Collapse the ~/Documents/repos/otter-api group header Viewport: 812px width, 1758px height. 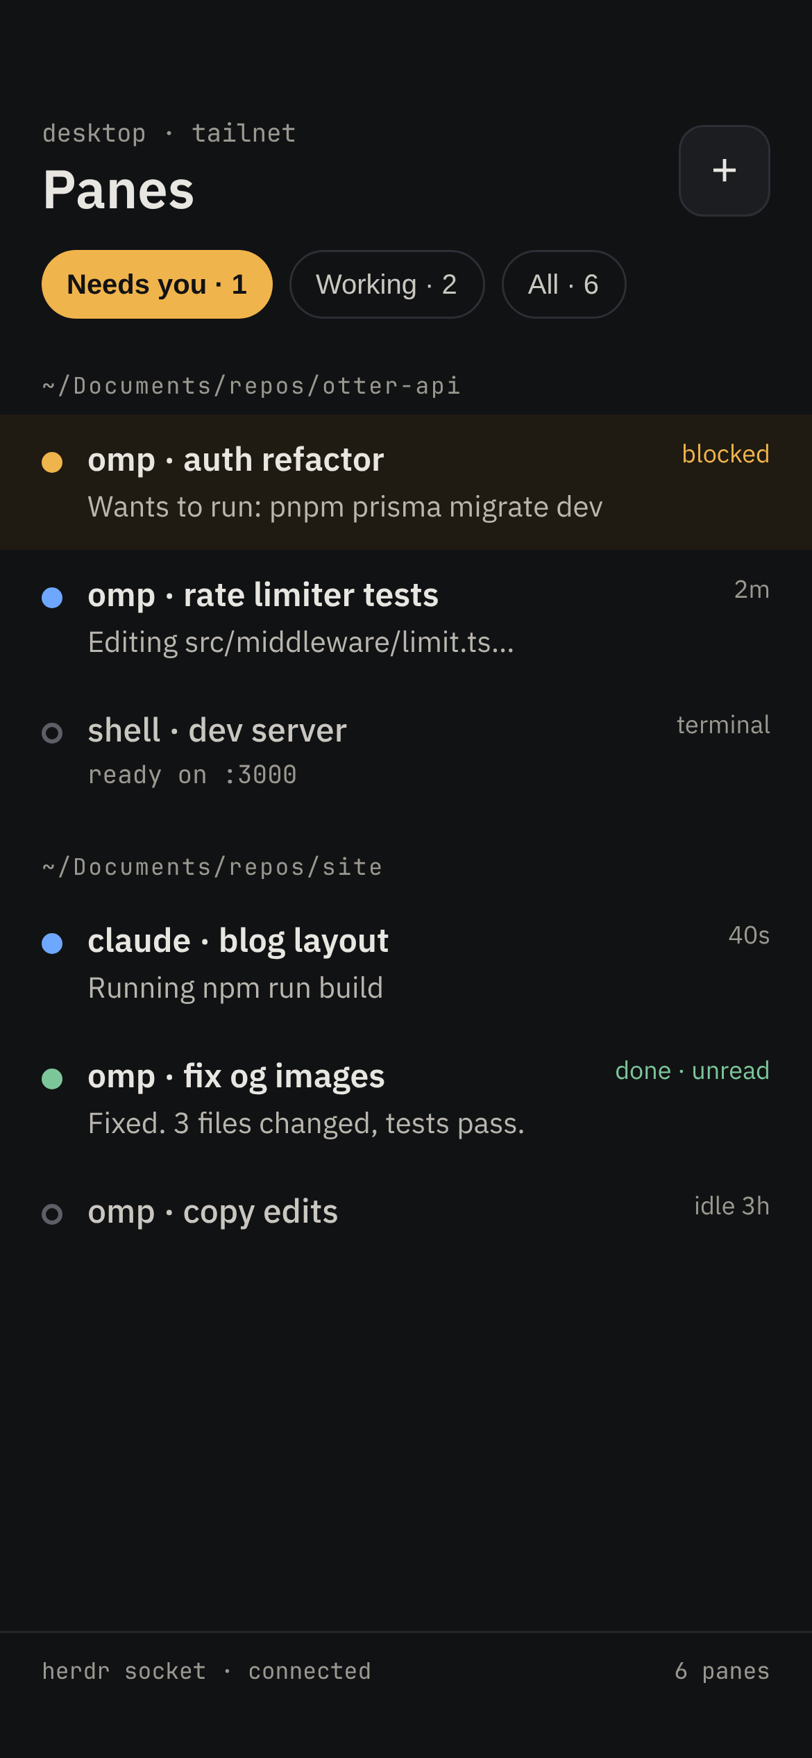(251, 385)
